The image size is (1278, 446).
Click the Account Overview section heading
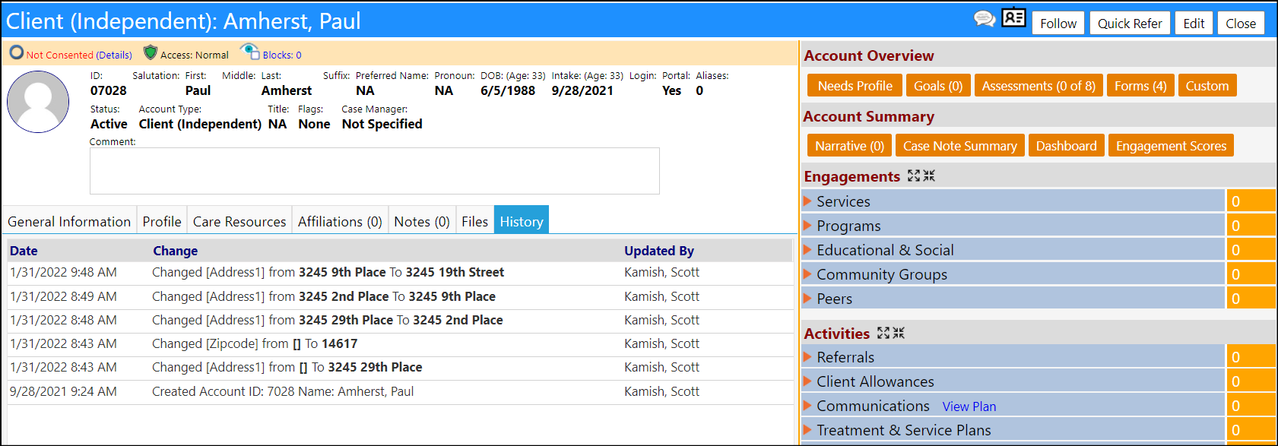[x=869, y=55]
